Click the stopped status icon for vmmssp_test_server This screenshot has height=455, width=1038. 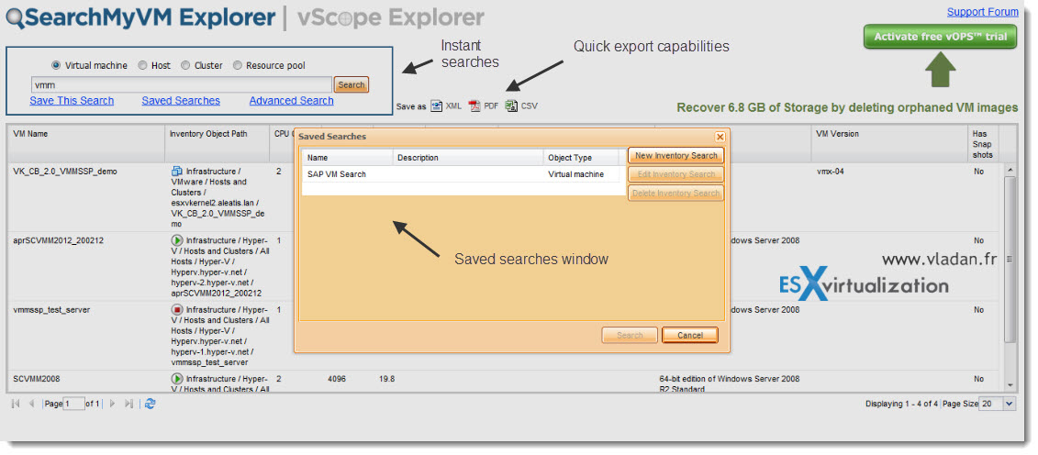177,309
